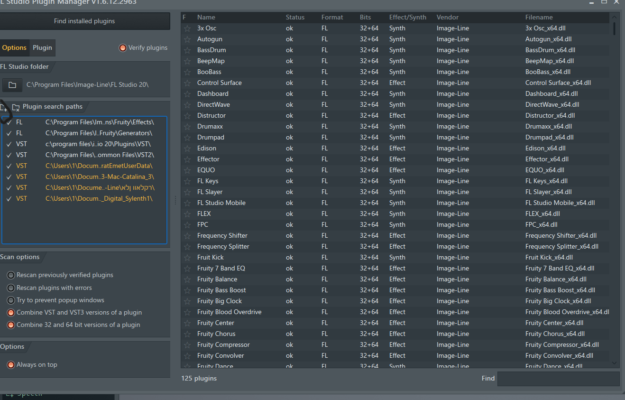Image resolution: width=625 pixels, height=400 pixels.
Task: Favorite the FLEX plugin star
Action: point(187,214)
